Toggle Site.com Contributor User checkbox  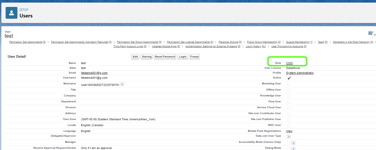point(289,114)
